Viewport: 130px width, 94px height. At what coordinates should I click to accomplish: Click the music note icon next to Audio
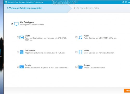pyautogui.click(x=80, y=37)
